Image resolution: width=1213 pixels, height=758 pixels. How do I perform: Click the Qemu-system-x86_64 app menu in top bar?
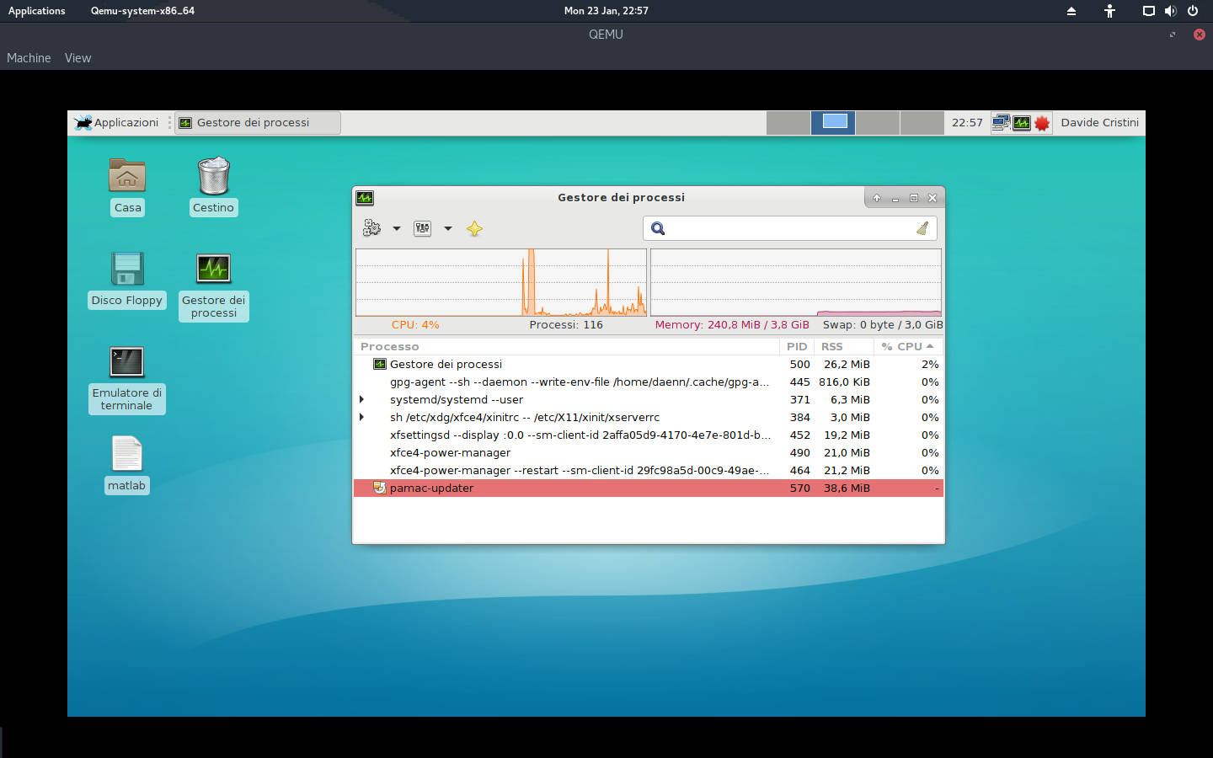click(x=142, y=11)
